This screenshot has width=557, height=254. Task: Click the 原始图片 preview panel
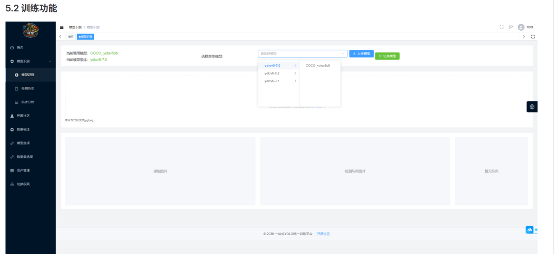click(160, 171)
